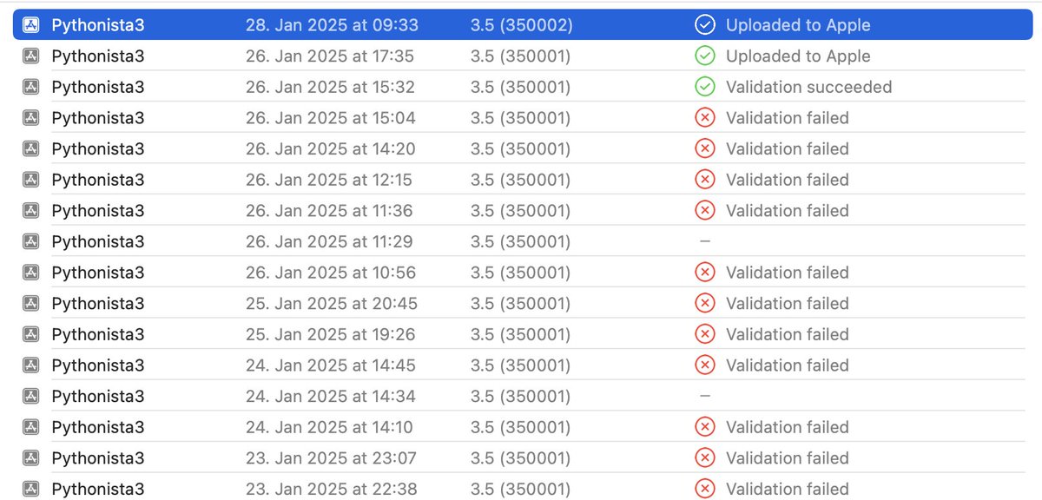Click Validation failed on the 26. Jan 11:36 row
The image size is (1042, 500).
click(788, 211)
